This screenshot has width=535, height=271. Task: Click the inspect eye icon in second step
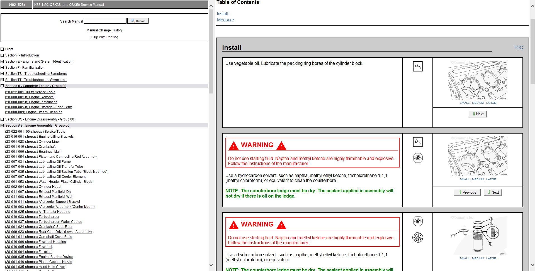pos(418,158)
